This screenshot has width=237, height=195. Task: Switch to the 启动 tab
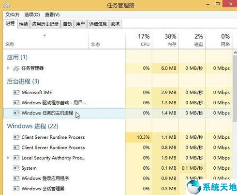(x=67, y=24)
